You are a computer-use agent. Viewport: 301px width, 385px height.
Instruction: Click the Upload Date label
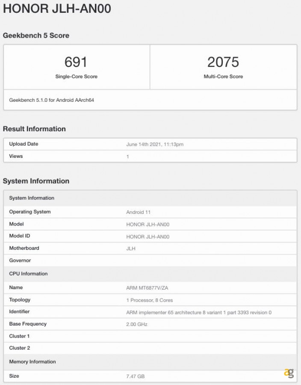point(24,144)
